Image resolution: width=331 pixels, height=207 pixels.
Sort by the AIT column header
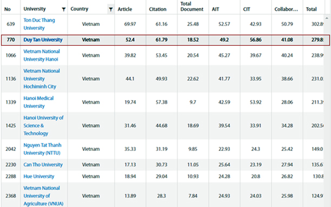[215, 9]
